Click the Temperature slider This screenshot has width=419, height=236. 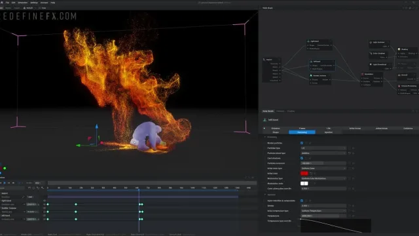(323, 216)
